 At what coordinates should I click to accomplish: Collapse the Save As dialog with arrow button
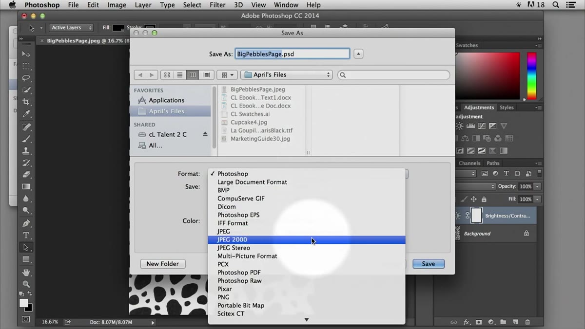(358, 54)
